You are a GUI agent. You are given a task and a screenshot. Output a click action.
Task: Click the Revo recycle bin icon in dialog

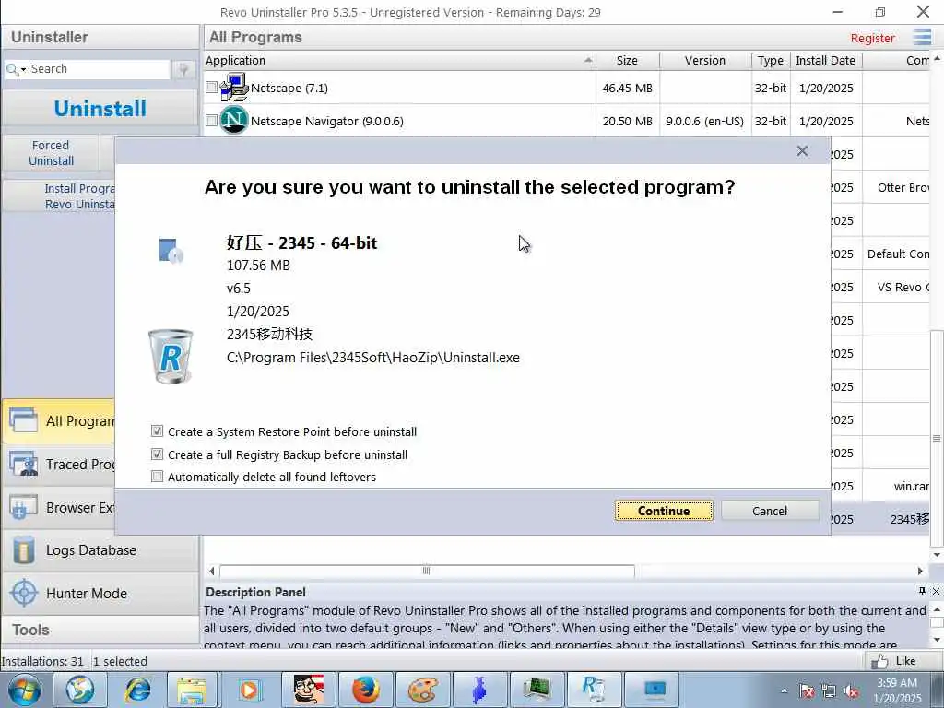[171, 356]
